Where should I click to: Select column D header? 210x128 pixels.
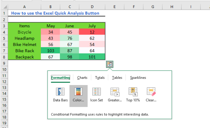[x=92, y=7]
